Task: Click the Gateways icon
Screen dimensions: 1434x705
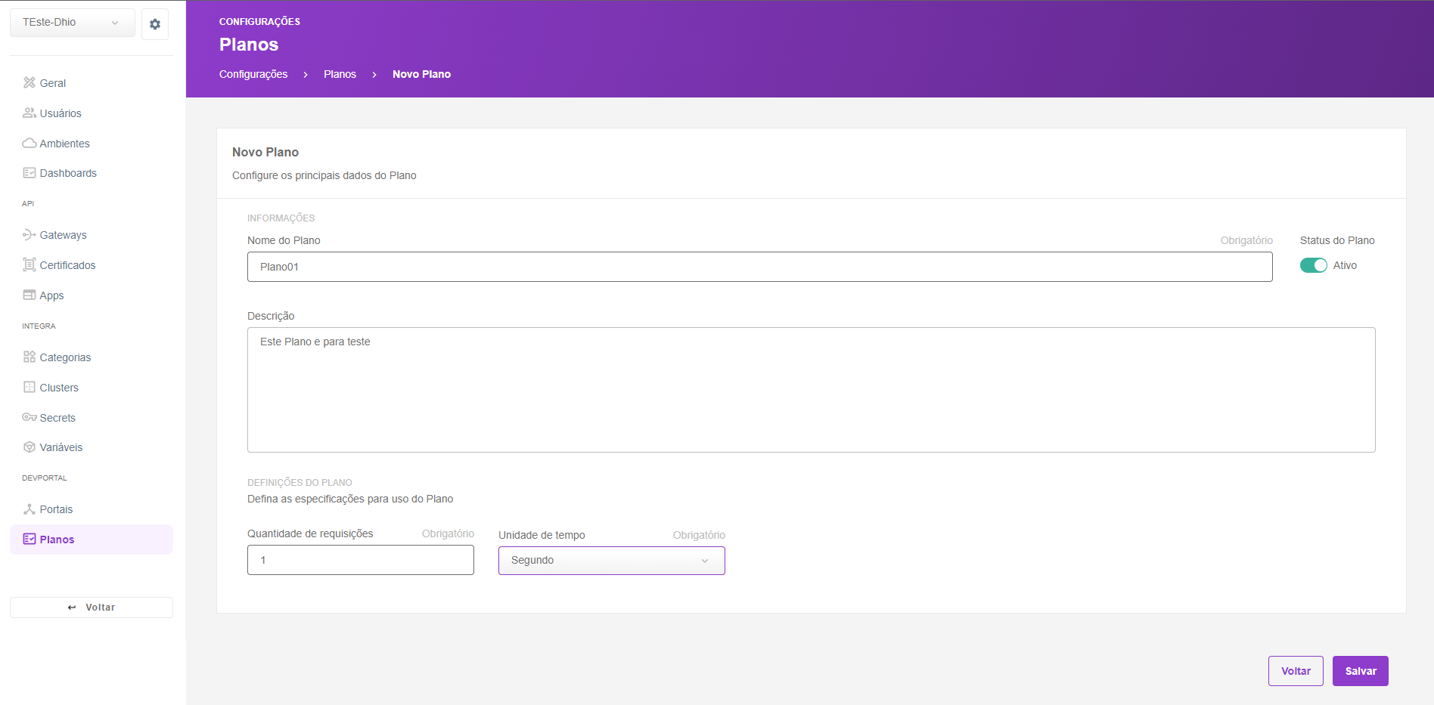Action: click(x=29, y=235)
